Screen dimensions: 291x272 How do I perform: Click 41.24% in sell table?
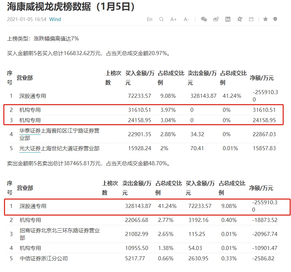(167, 206)
